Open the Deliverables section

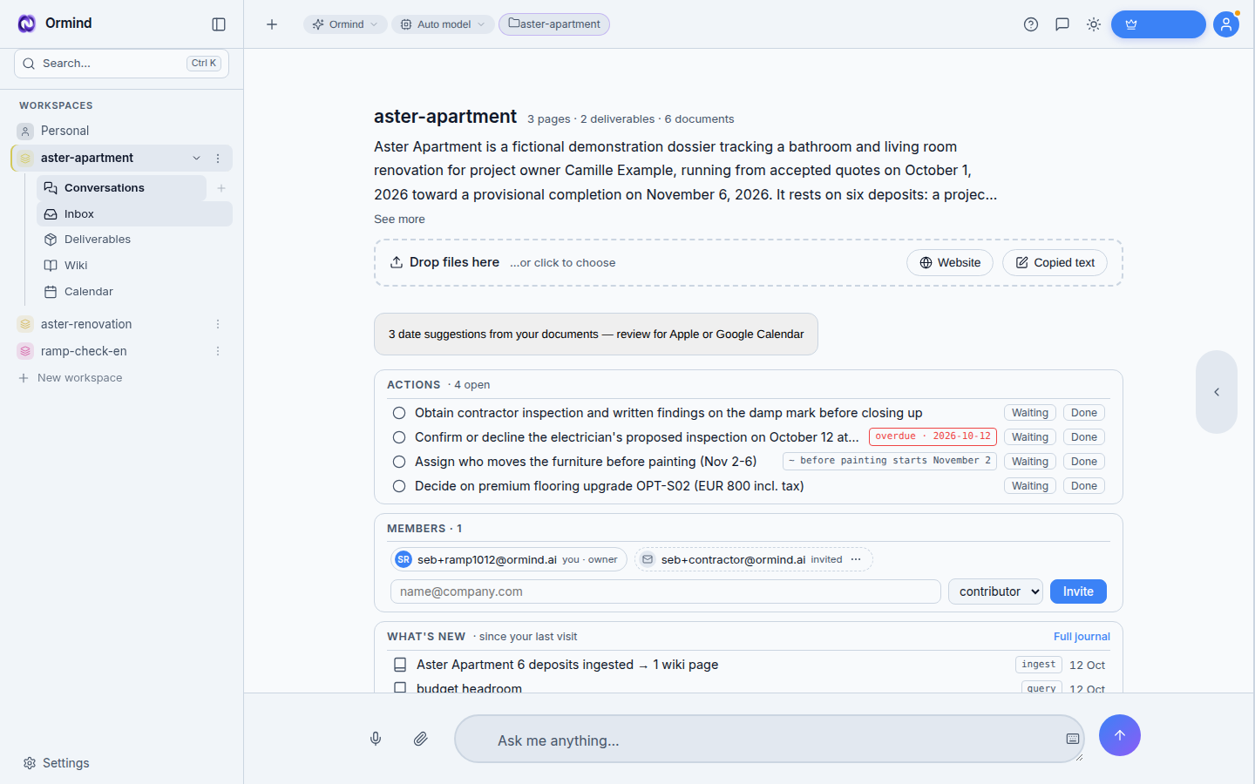point(134,240)
